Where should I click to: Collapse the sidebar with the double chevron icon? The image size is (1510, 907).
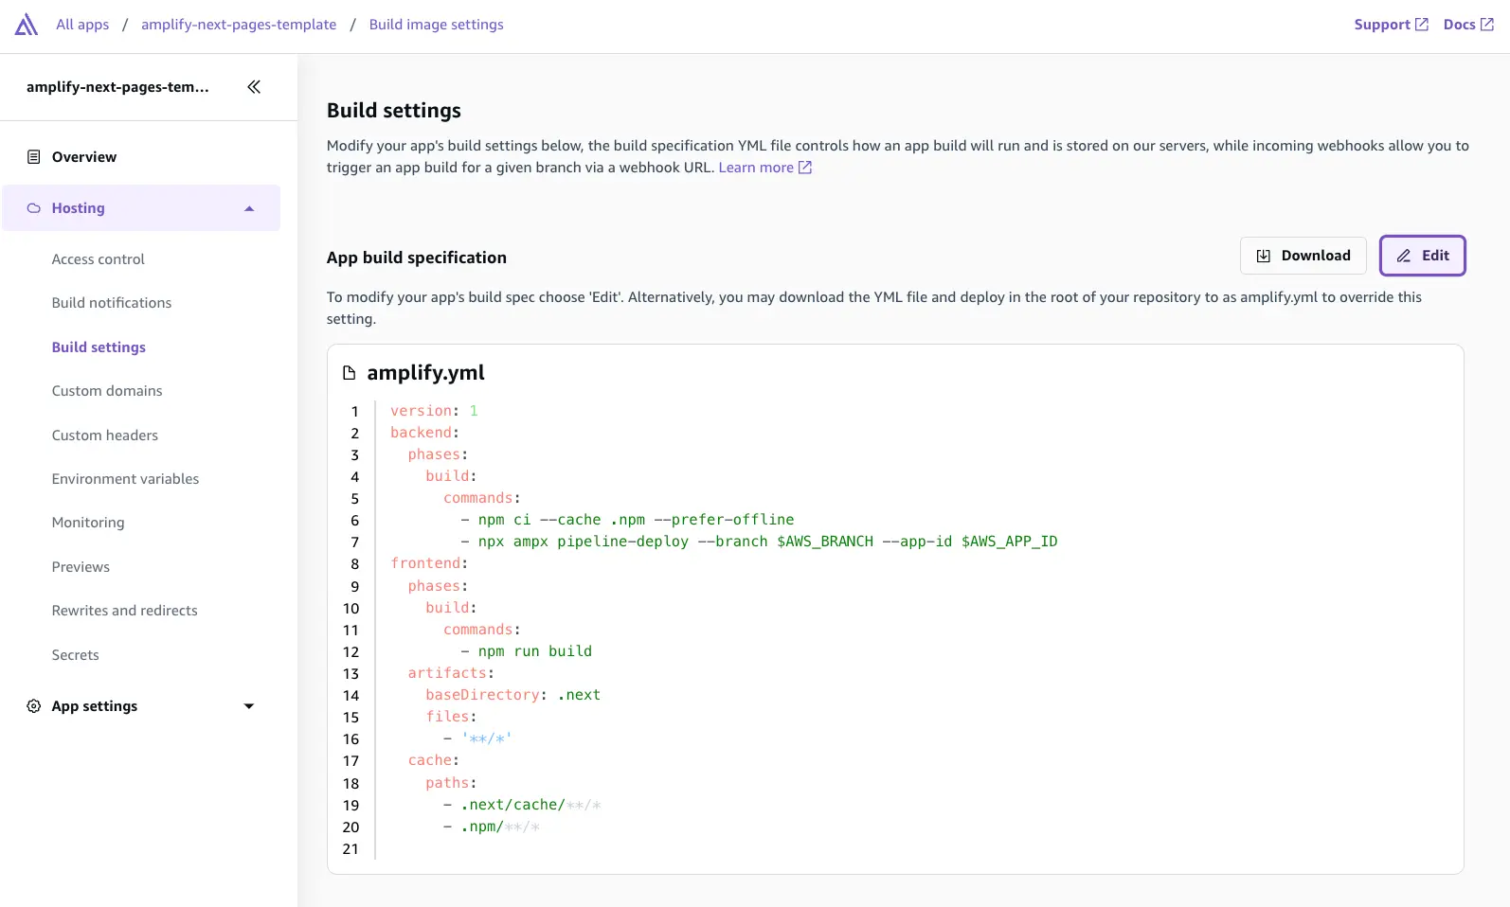(x=254, y=87)
